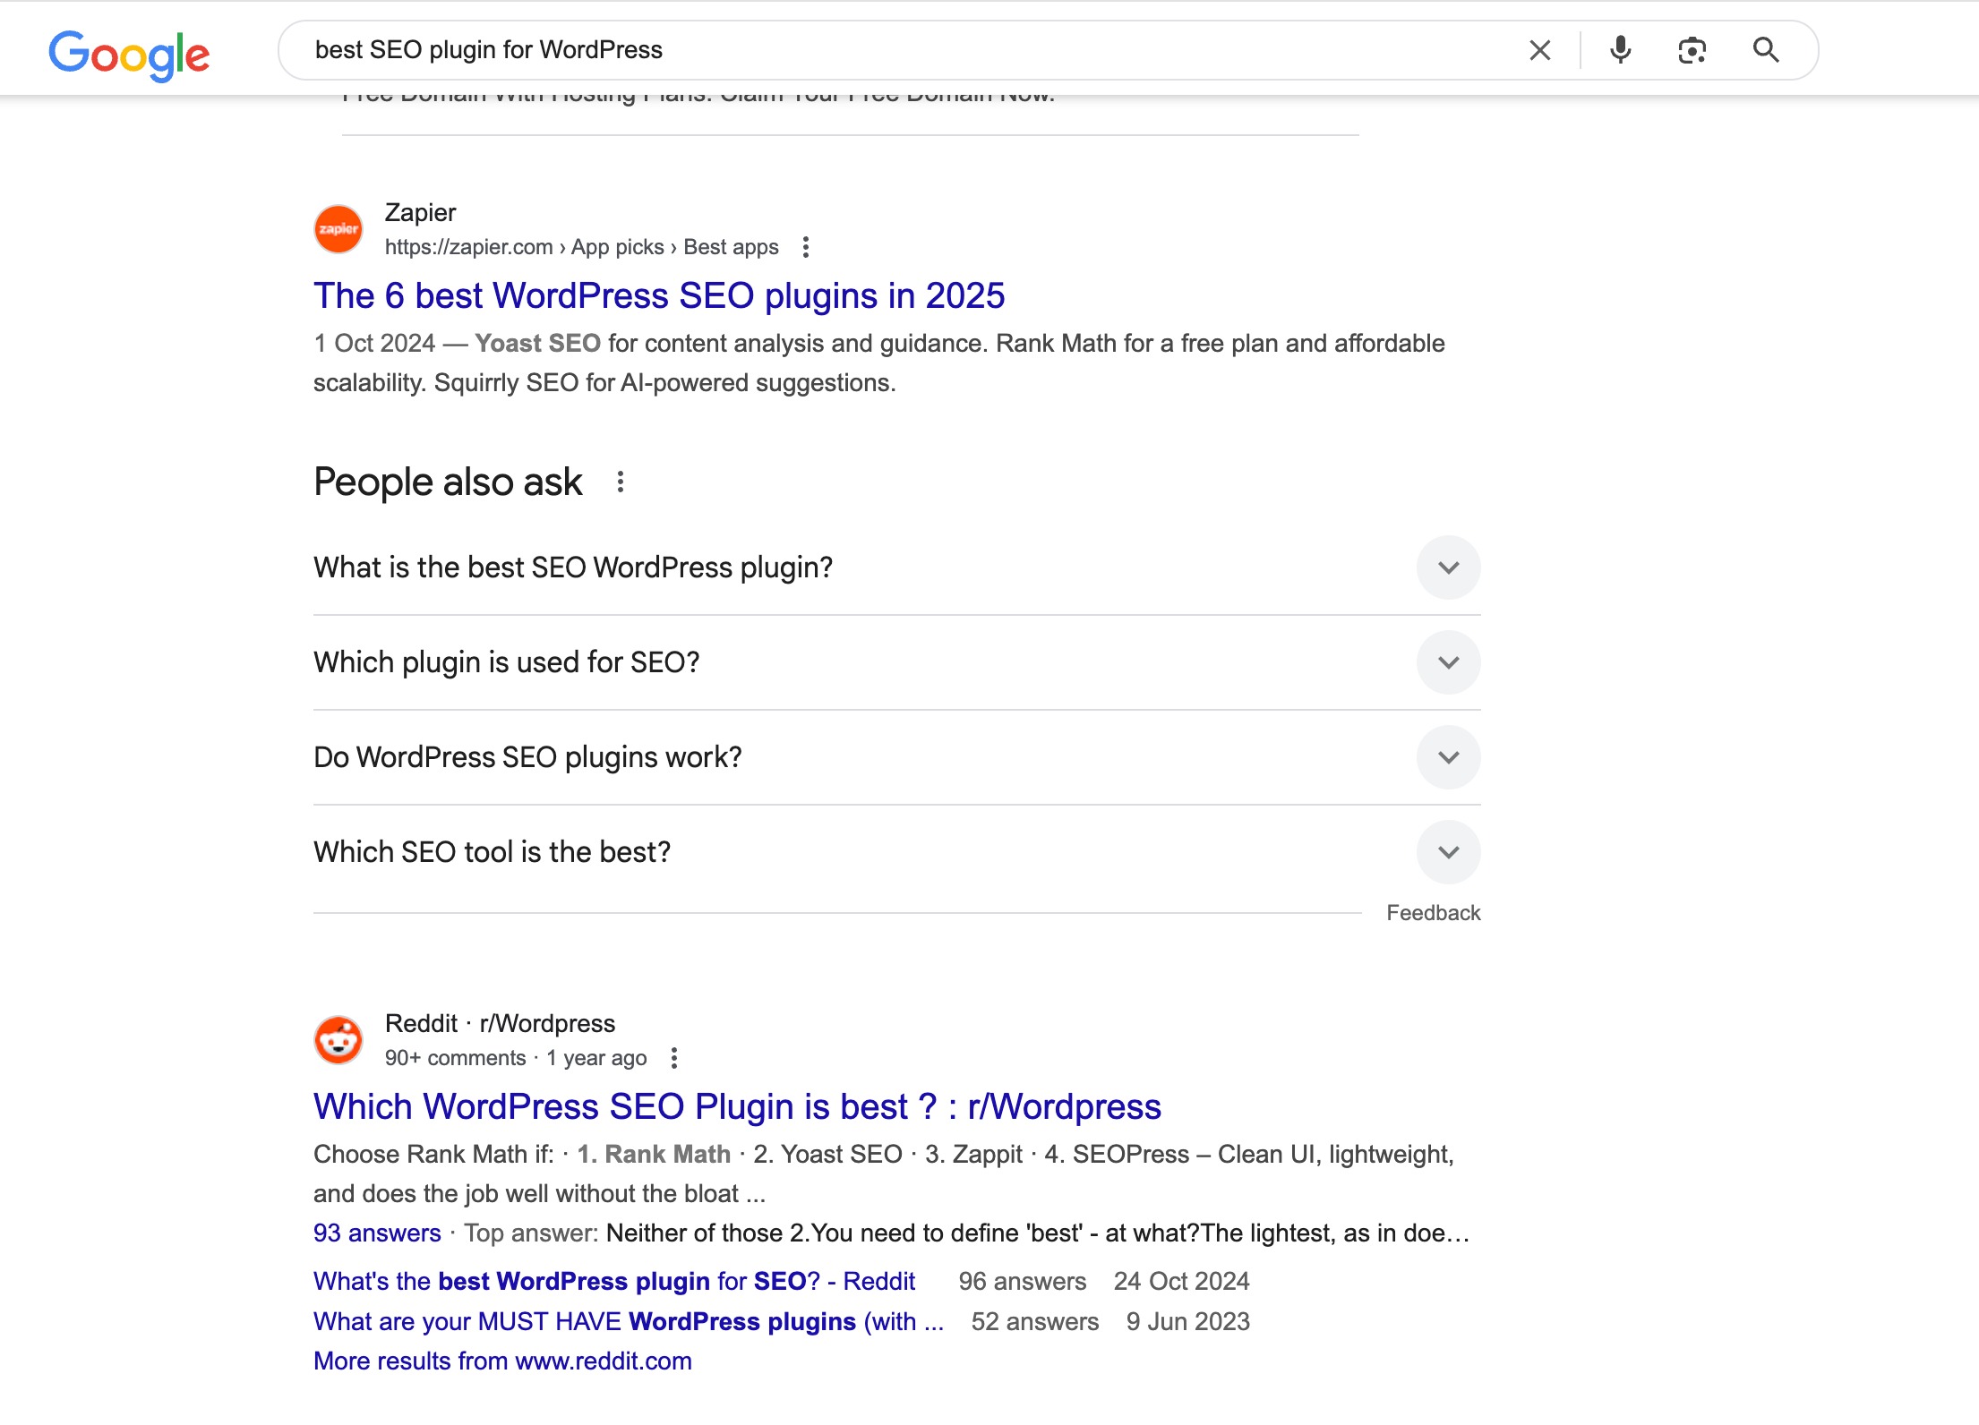Click the '24 Oct 2024' date
The width and height of the screenshot is (1979, 1425).
point(1181,1282)
